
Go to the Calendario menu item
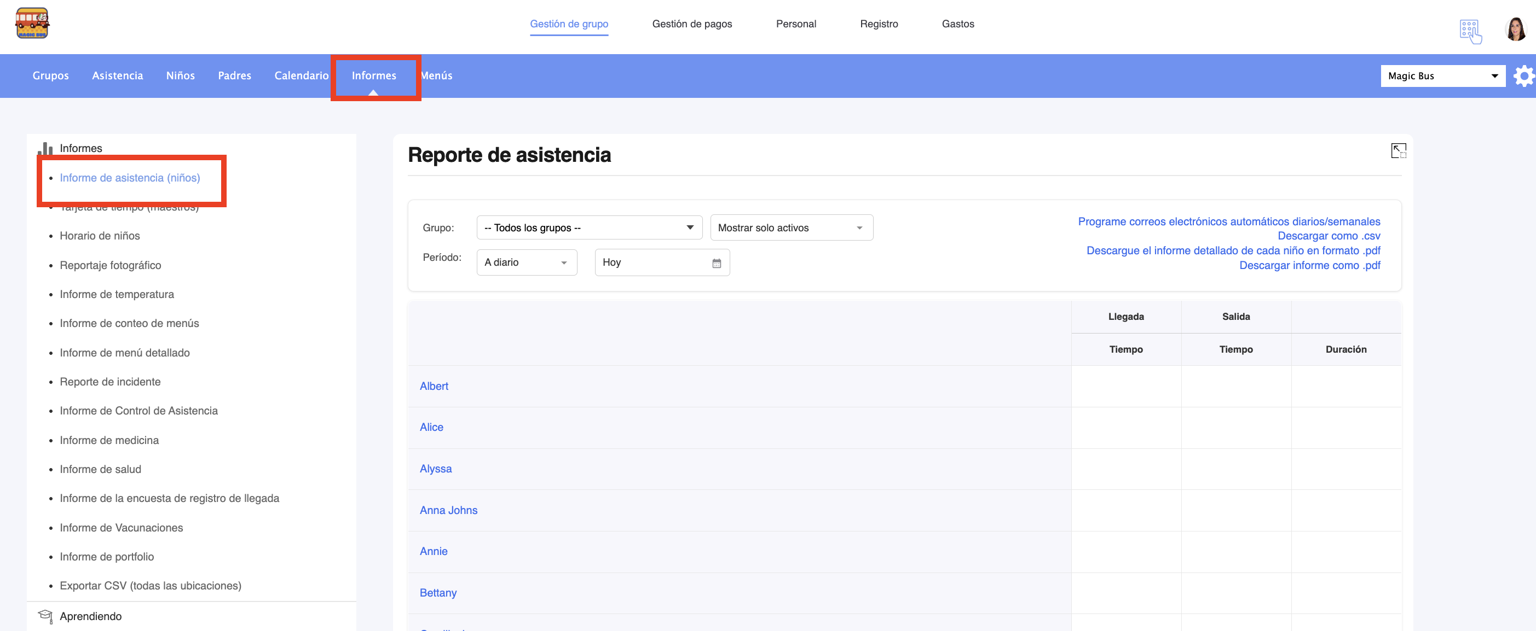[x=301, y=75]
